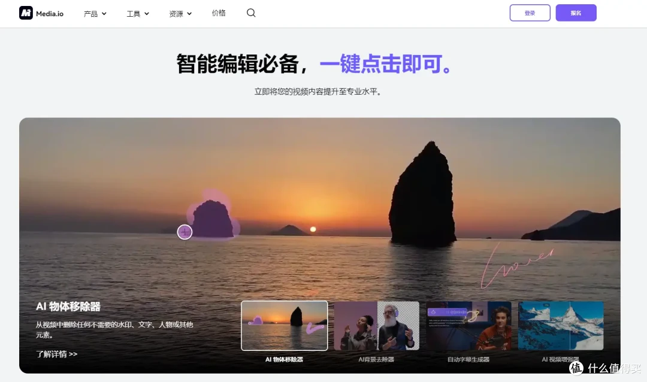Screen dimensions: 647x382
Task: Click the Media.io logo icon
Action: [x=26, y=13]
